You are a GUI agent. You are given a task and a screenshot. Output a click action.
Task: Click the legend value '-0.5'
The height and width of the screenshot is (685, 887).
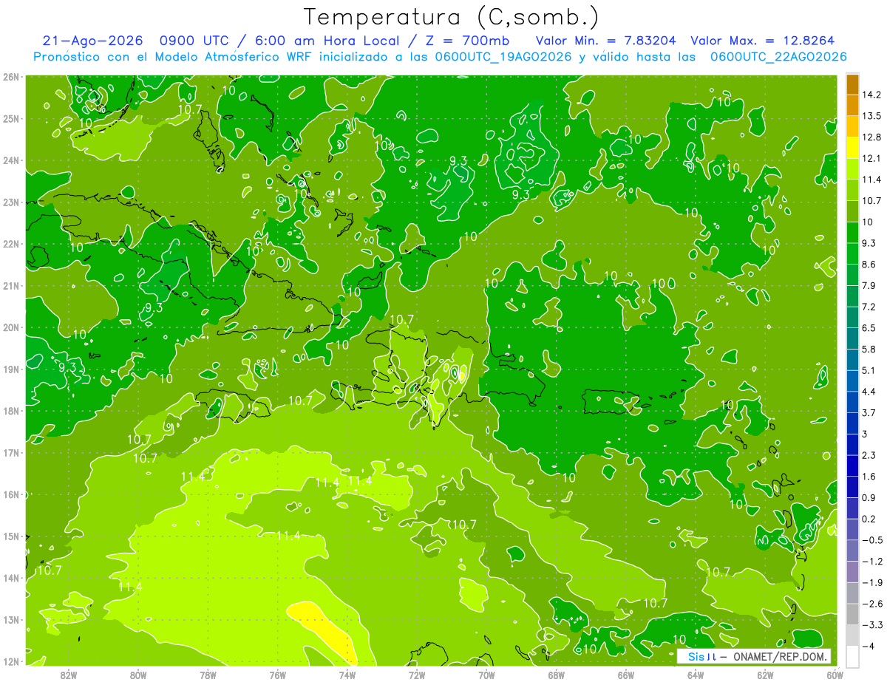pyautogui.click(x=871, y=539)
